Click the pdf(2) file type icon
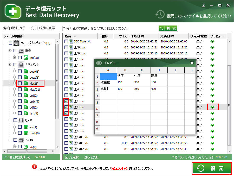234x177 pixels. click(x=26, y=107)
